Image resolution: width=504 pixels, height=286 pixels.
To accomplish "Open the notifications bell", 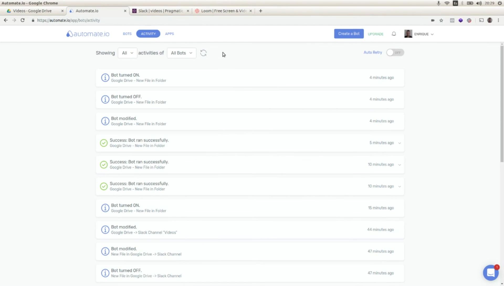I will coord(394,34).
